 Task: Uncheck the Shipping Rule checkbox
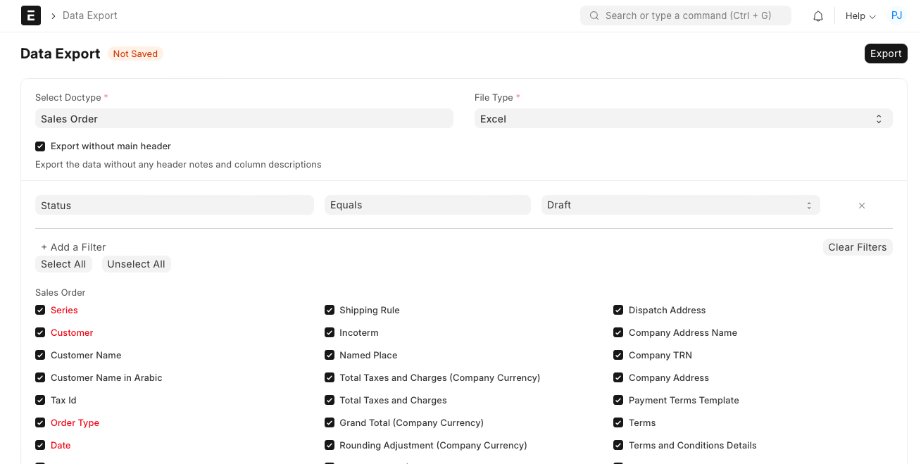point(330,311)
